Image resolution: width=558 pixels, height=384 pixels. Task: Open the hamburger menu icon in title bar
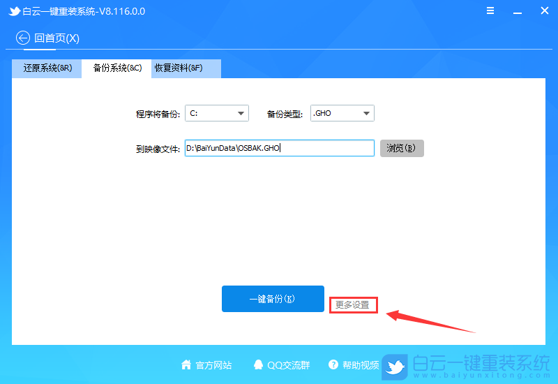tap(490, 10)
